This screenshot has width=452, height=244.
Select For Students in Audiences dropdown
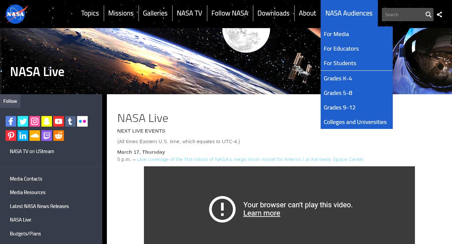[x=357, y=63]
